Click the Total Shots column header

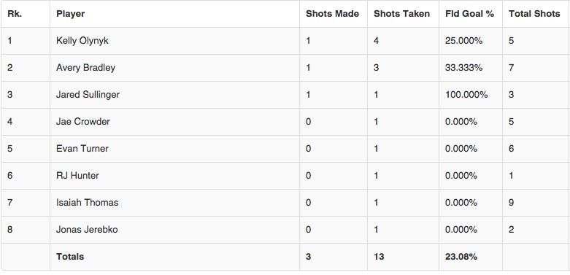[534, 14]
